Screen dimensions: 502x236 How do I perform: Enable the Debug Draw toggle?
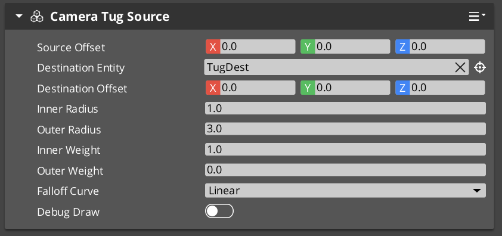(219, 212)
